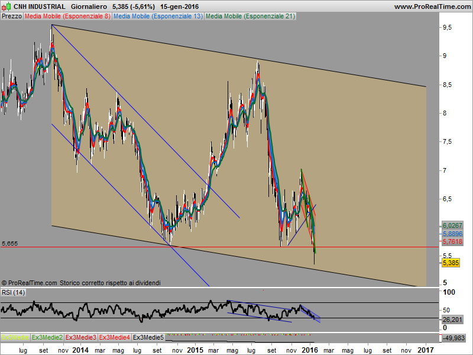Select the Prezzo legend label
The height and width of the screenshot is (355, 473).
point(12,17)
